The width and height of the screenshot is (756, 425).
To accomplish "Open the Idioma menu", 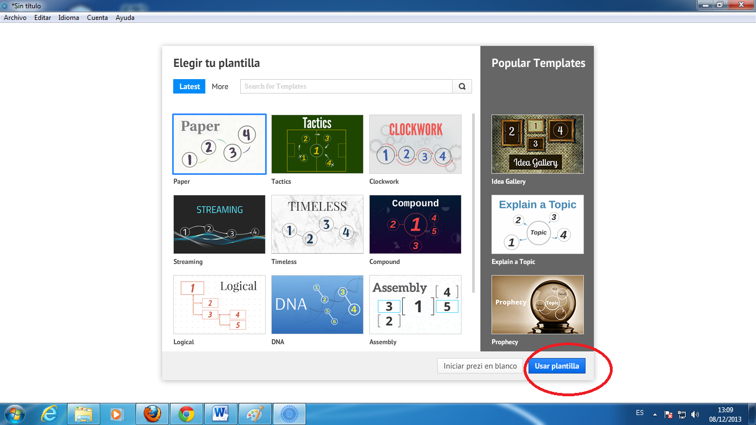I will click(69, 17).
